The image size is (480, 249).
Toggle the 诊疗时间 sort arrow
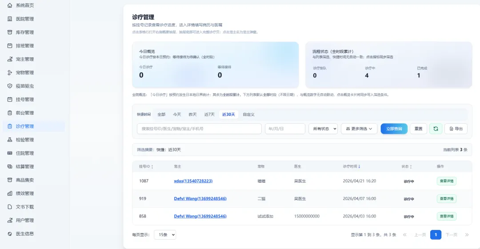(x=359, y=167)
